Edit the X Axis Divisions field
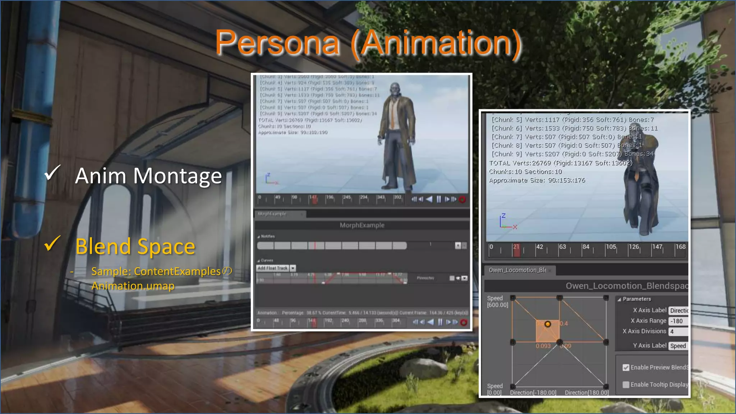 pyautogui.click(x=678, y=332)
